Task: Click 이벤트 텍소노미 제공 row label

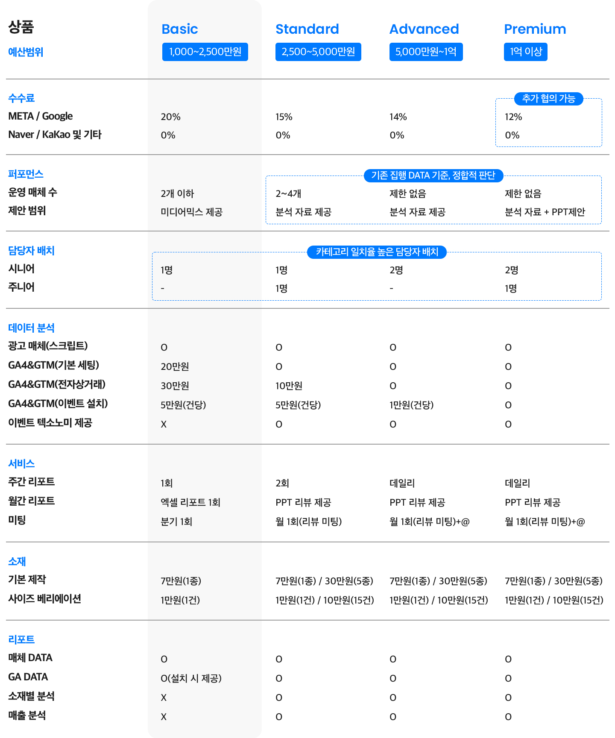Action: pos(50,423)
